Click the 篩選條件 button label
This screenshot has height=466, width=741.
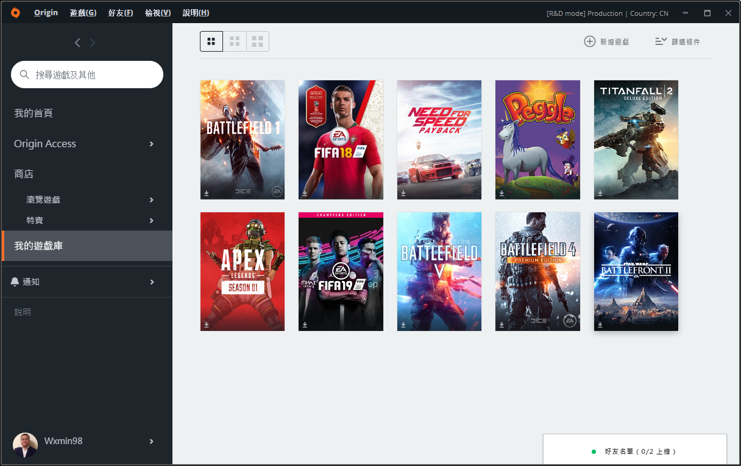pos(686,42)
